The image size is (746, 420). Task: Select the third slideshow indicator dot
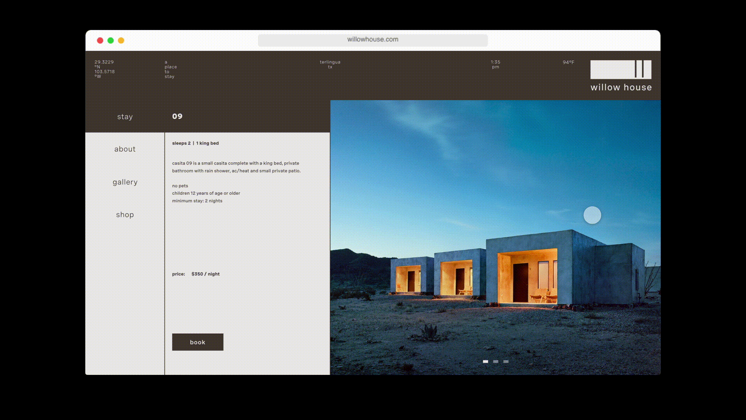coord(506,361)
